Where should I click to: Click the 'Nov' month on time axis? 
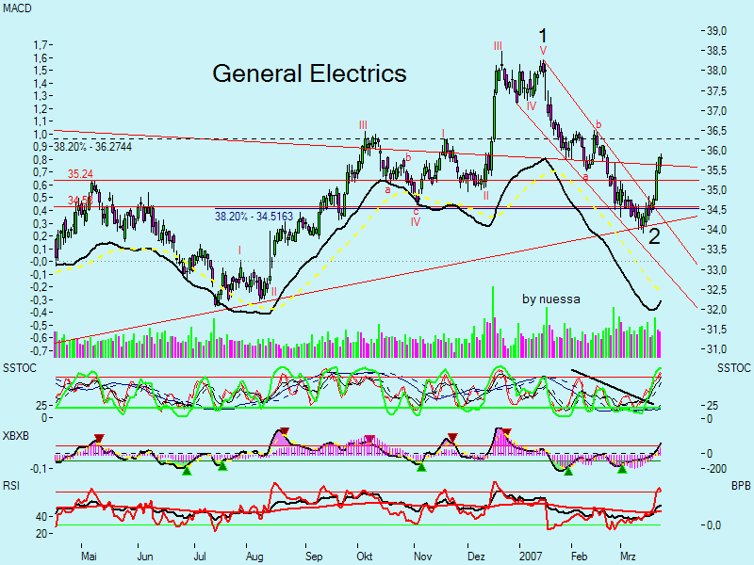[x=422, y=557]
